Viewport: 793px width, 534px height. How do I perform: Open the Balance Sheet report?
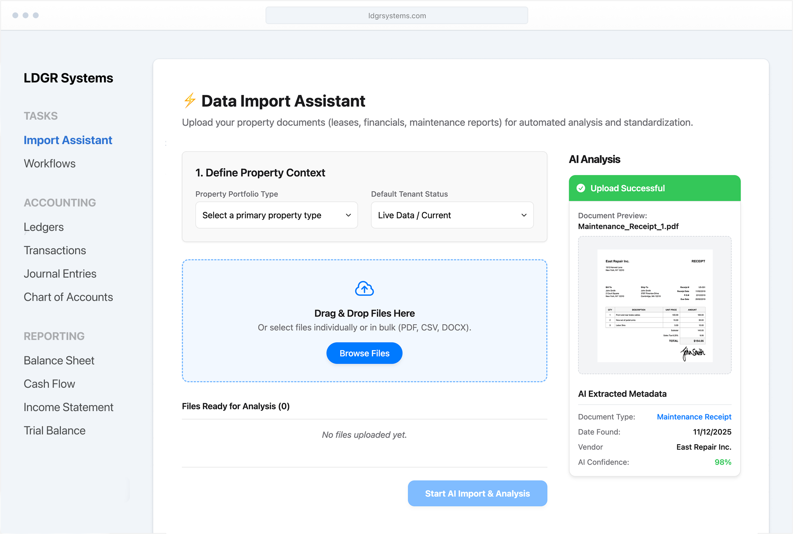[x=59, y=360]
